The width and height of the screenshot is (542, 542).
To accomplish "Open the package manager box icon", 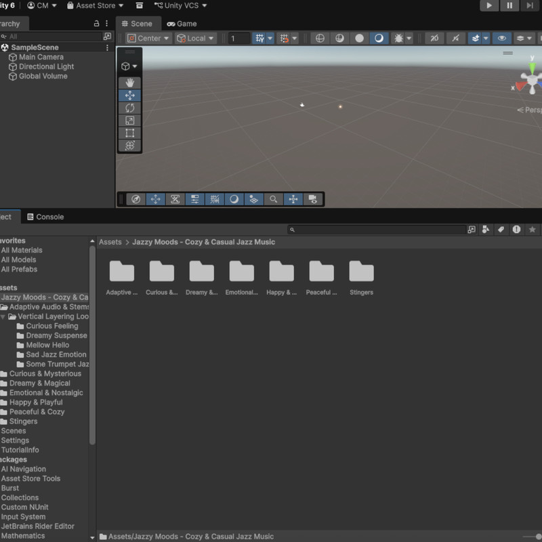I will tap(140, 5).
